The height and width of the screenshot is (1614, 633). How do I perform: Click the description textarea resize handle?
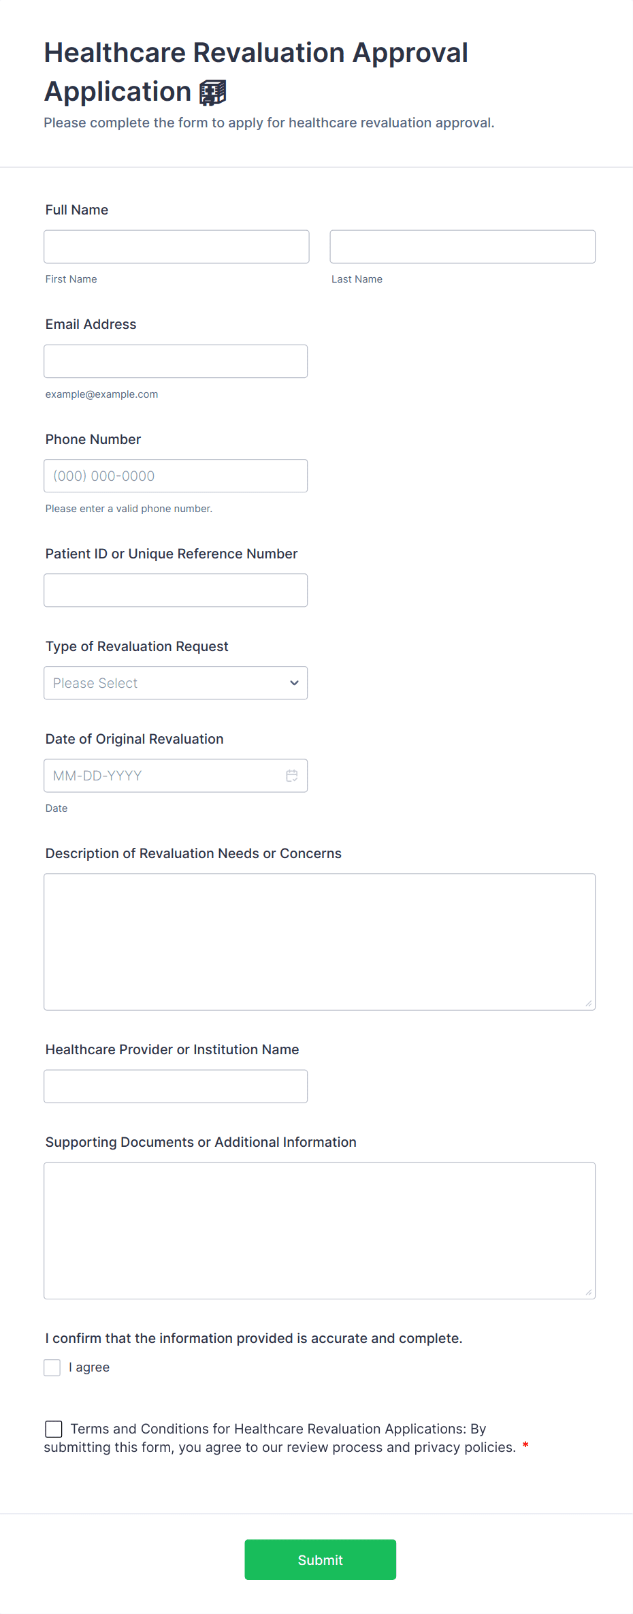(x=589, y=1003)
